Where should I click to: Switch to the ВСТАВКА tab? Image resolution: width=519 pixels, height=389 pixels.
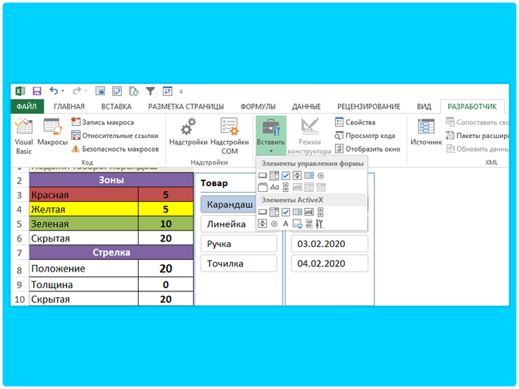[116, 106]
